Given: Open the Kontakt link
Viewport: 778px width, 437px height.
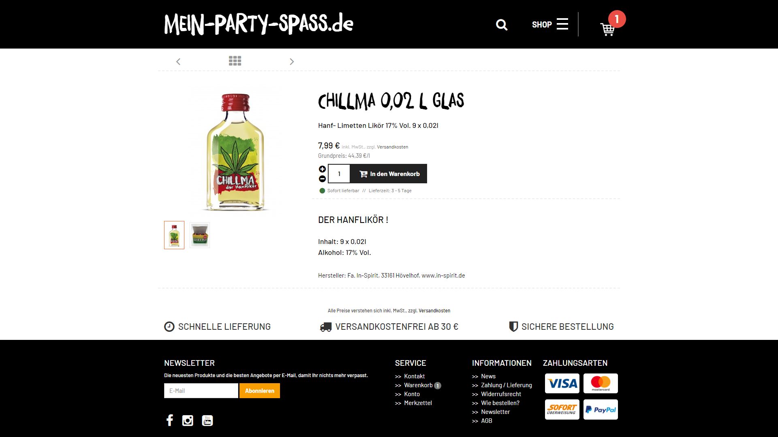Looking at the screenshot, I should click(414, 376).
